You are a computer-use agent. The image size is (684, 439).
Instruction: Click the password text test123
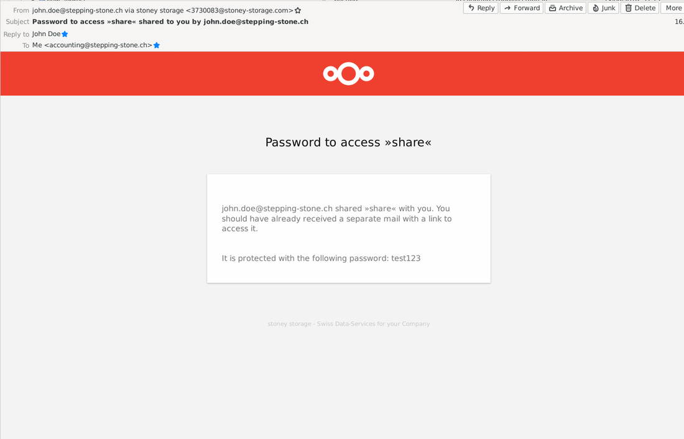point(405,258)
